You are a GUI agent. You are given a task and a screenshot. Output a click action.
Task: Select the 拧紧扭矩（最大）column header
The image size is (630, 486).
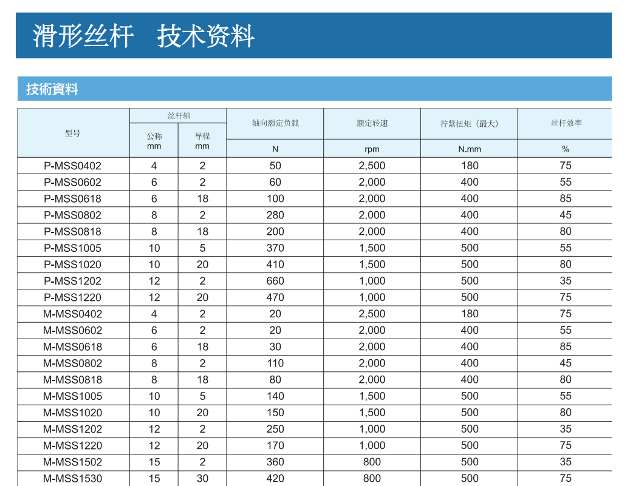coord(469,123)
